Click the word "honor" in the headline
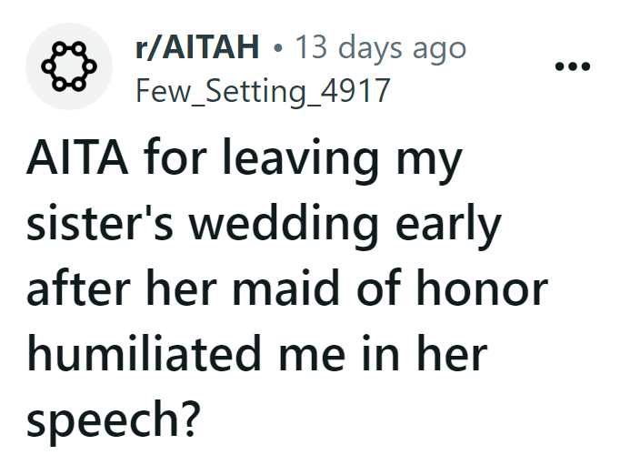Image resolution: width=620 pixels, height=465 pixels. pyautogui.click(x=497, y=289)
